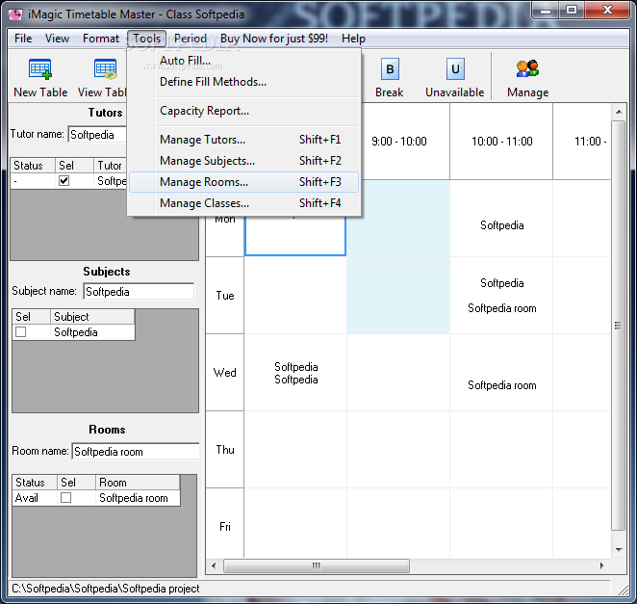637x604 pixels.
Task: Uncheck the Softpedia tutor Sel checkbox
Action: (64, 180)
